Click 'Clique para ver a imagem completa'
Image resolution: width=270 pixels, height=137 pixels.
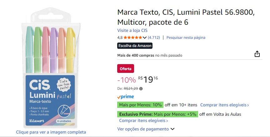click(x=51, y=132)
